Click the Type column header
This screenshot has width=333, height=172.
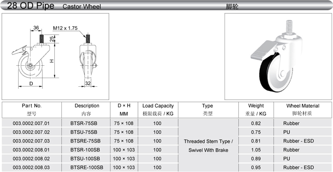tap(208, 110)
